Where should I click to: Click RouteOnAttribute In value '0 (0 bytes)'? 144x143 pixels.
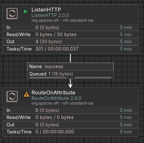click(x=47, y=110)
